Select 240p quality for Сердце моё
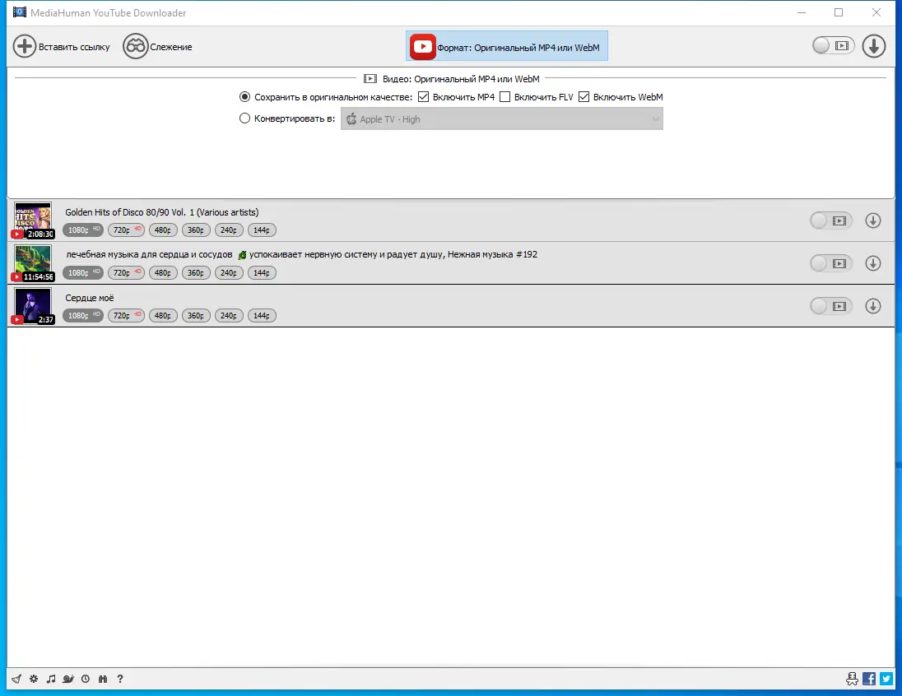 coord(228,316)
